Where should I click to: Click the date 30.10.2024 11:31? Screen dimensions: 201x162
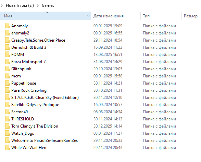coord(108,90)
